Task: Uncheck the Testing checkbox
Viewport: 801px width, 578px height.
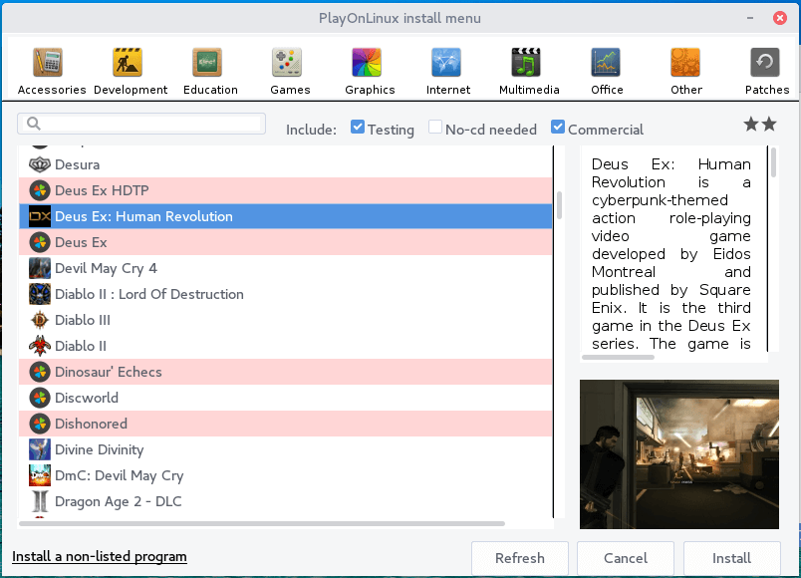Action: [358, 127]
